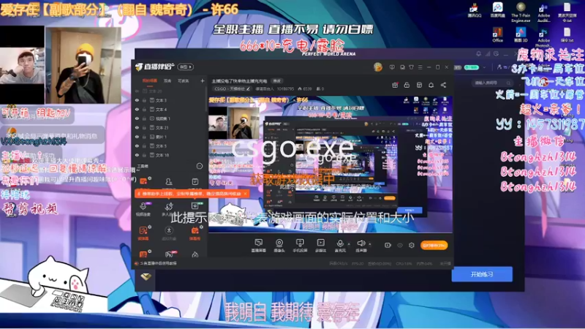This screenshot has height=329, width=585.
Task: Select the 文本 5 source row
Action: 170,145
